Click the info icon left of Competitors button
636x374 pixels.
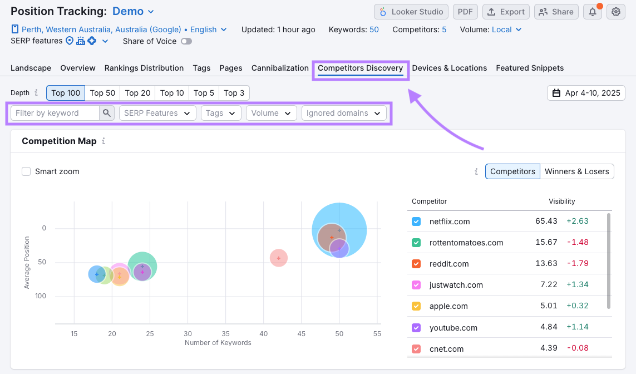(x=476, y=171)
